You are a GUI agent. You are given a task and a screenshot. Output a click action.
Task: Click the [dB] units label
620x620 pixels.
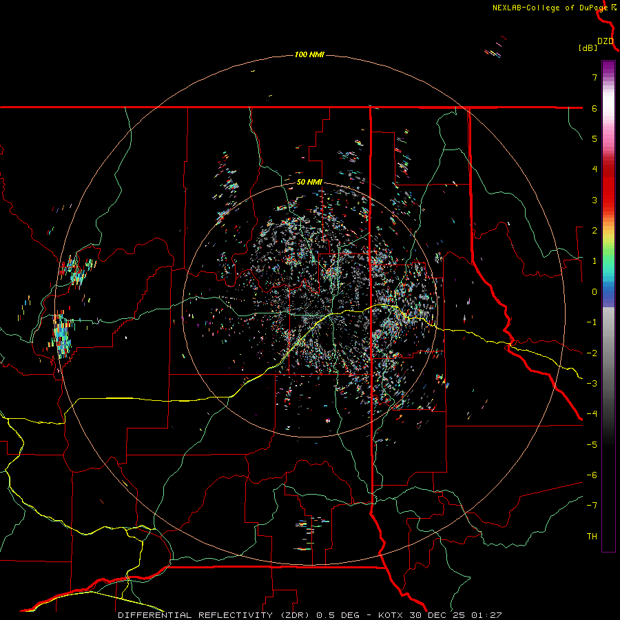[x=588, y=48]
